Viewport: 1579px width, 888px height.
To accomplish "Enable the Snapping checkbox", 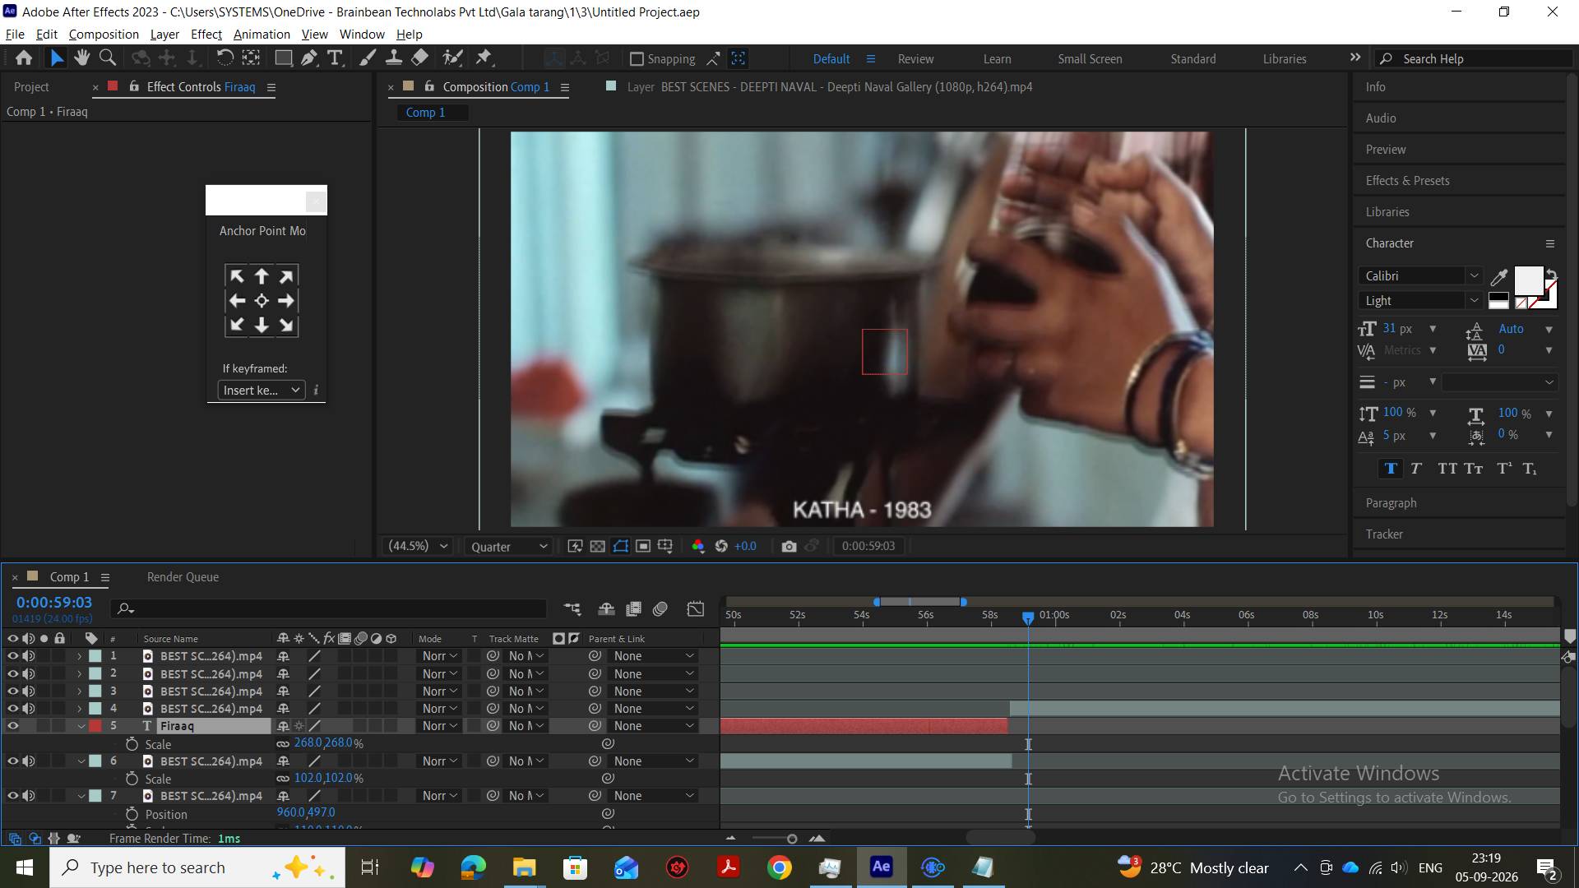I will (x=637, y=58).
